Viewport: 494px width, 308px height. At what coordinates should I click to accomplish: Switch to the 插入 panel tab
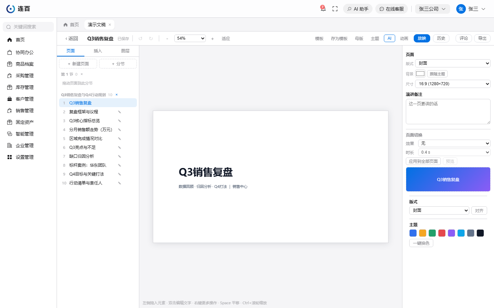98,51
